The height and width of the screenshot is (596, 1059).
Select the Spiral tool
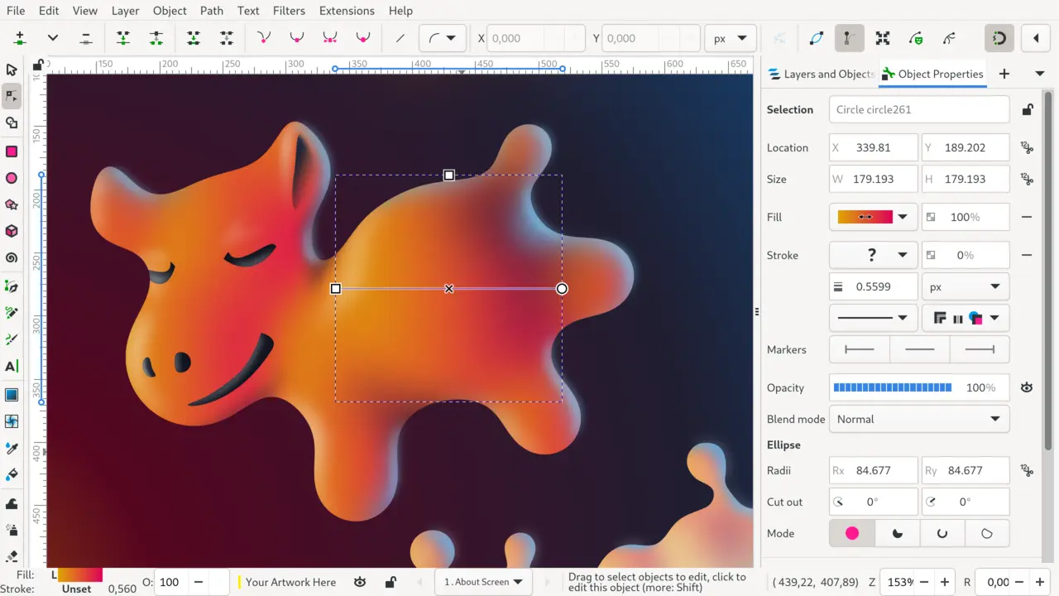click(x=12, y=257)
